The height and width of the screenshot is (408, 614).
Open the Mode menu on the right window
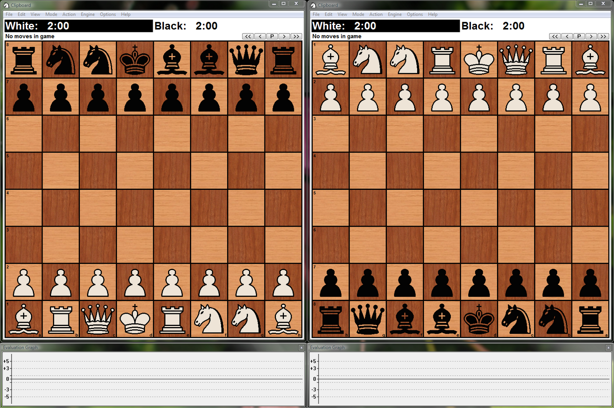tap(358, 14)
